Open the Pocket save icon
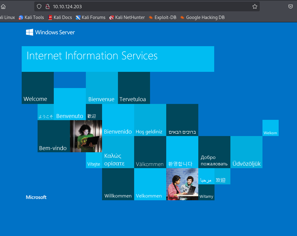This screenshot has width=297, height=236. 290,7
